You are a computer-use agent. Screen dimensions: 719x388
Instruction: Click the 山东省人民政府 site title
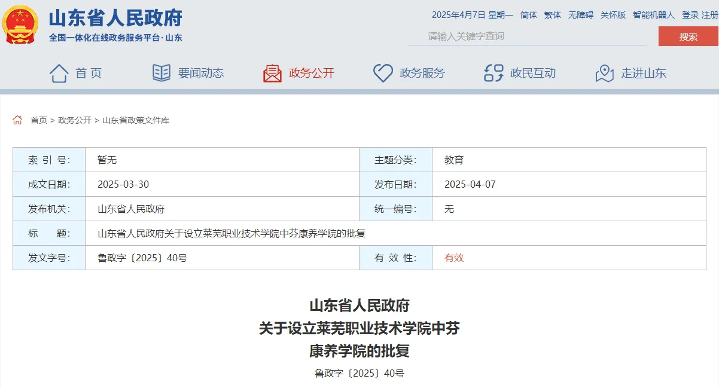(x=115, y=18)
